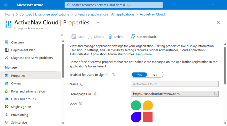Click the Homepage URL text field
227x126 pixels.
174,94
